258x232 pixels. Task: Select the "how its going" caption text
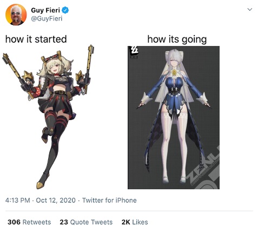point(177,39)
